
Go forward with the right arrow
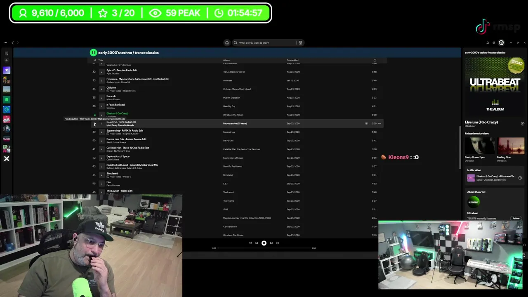click(x=18, y=42)
